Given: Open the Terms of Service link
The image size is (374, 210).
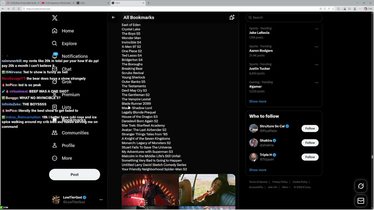Looking at the screenshot, I should (258, 182).
